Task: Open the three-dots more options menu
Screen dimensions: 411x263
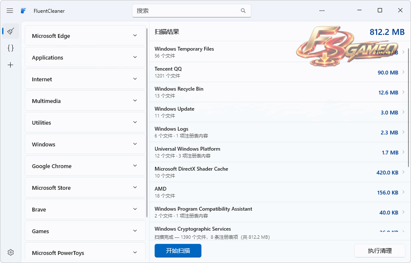Action: pyautogui.click(x=322, y=11)
